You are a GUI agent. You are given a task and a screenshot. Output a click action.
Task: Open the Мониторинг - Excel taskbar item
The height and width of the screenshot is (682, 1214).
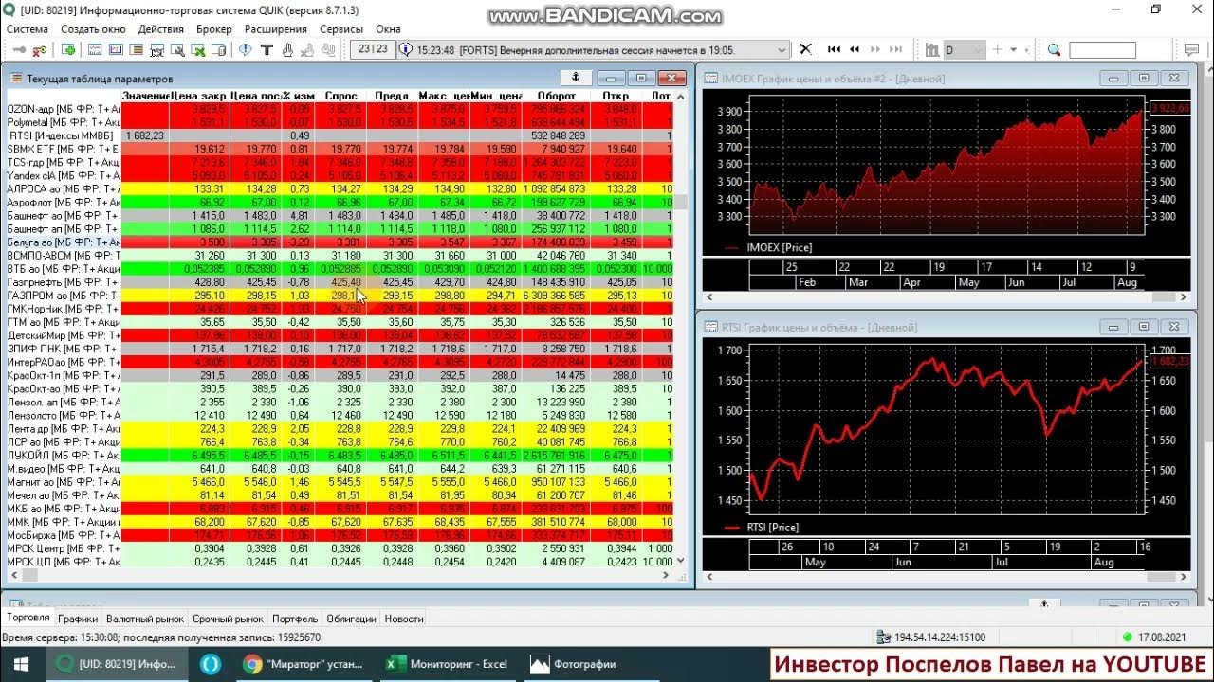tap(448, 664)
